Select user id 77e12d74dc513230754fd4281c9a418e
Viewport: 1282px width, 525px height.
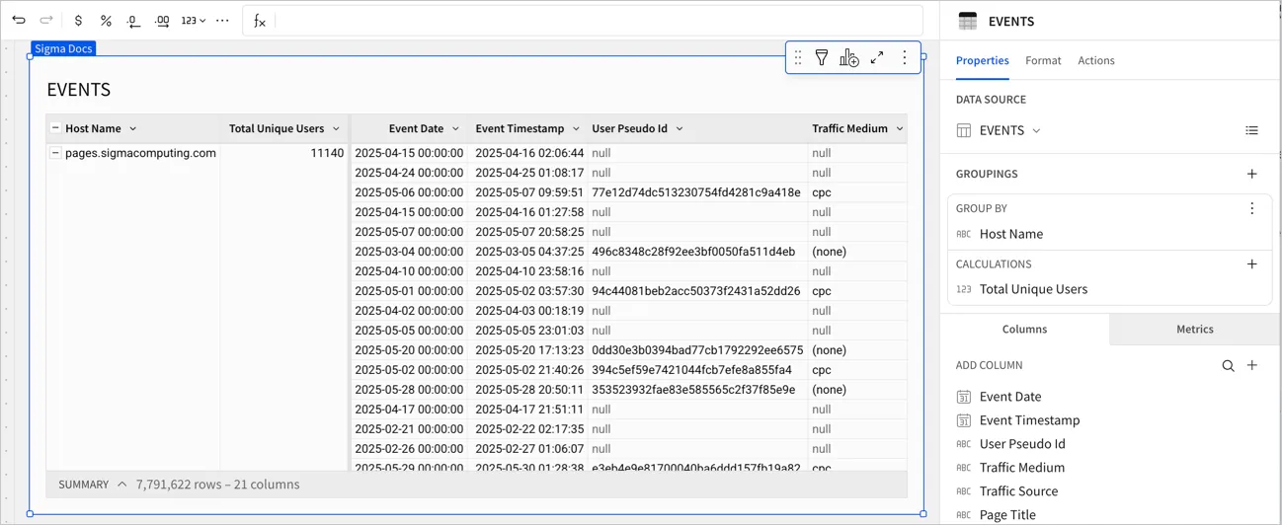696,192
